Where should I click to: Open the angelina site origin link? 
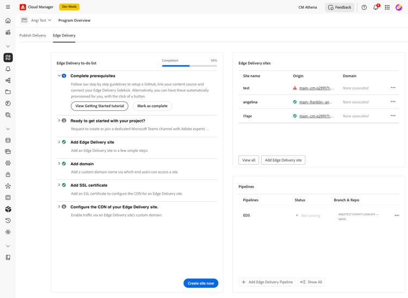[x=316, y=102]
